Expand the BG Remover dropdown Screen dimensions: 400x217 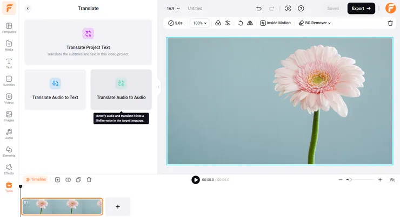coord(315,23)
